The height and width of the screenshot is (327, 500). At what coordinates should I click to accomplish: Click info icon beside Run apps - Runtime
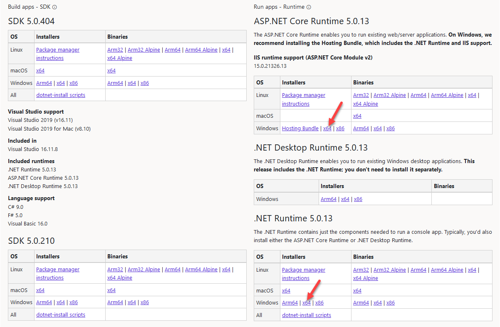309,7
